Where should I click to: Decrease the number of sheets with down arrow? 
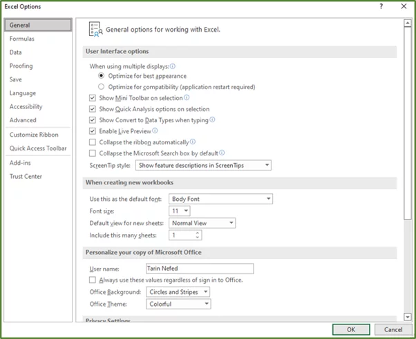pyautogui.click(x=198, y=238)
